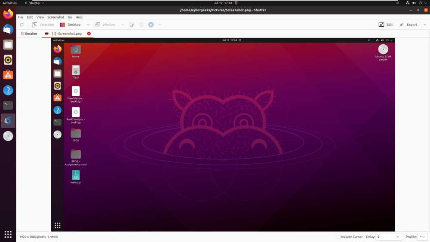Screen dimensions: 430x242
Task: Open the Edit image button
Action: [386, 25]
